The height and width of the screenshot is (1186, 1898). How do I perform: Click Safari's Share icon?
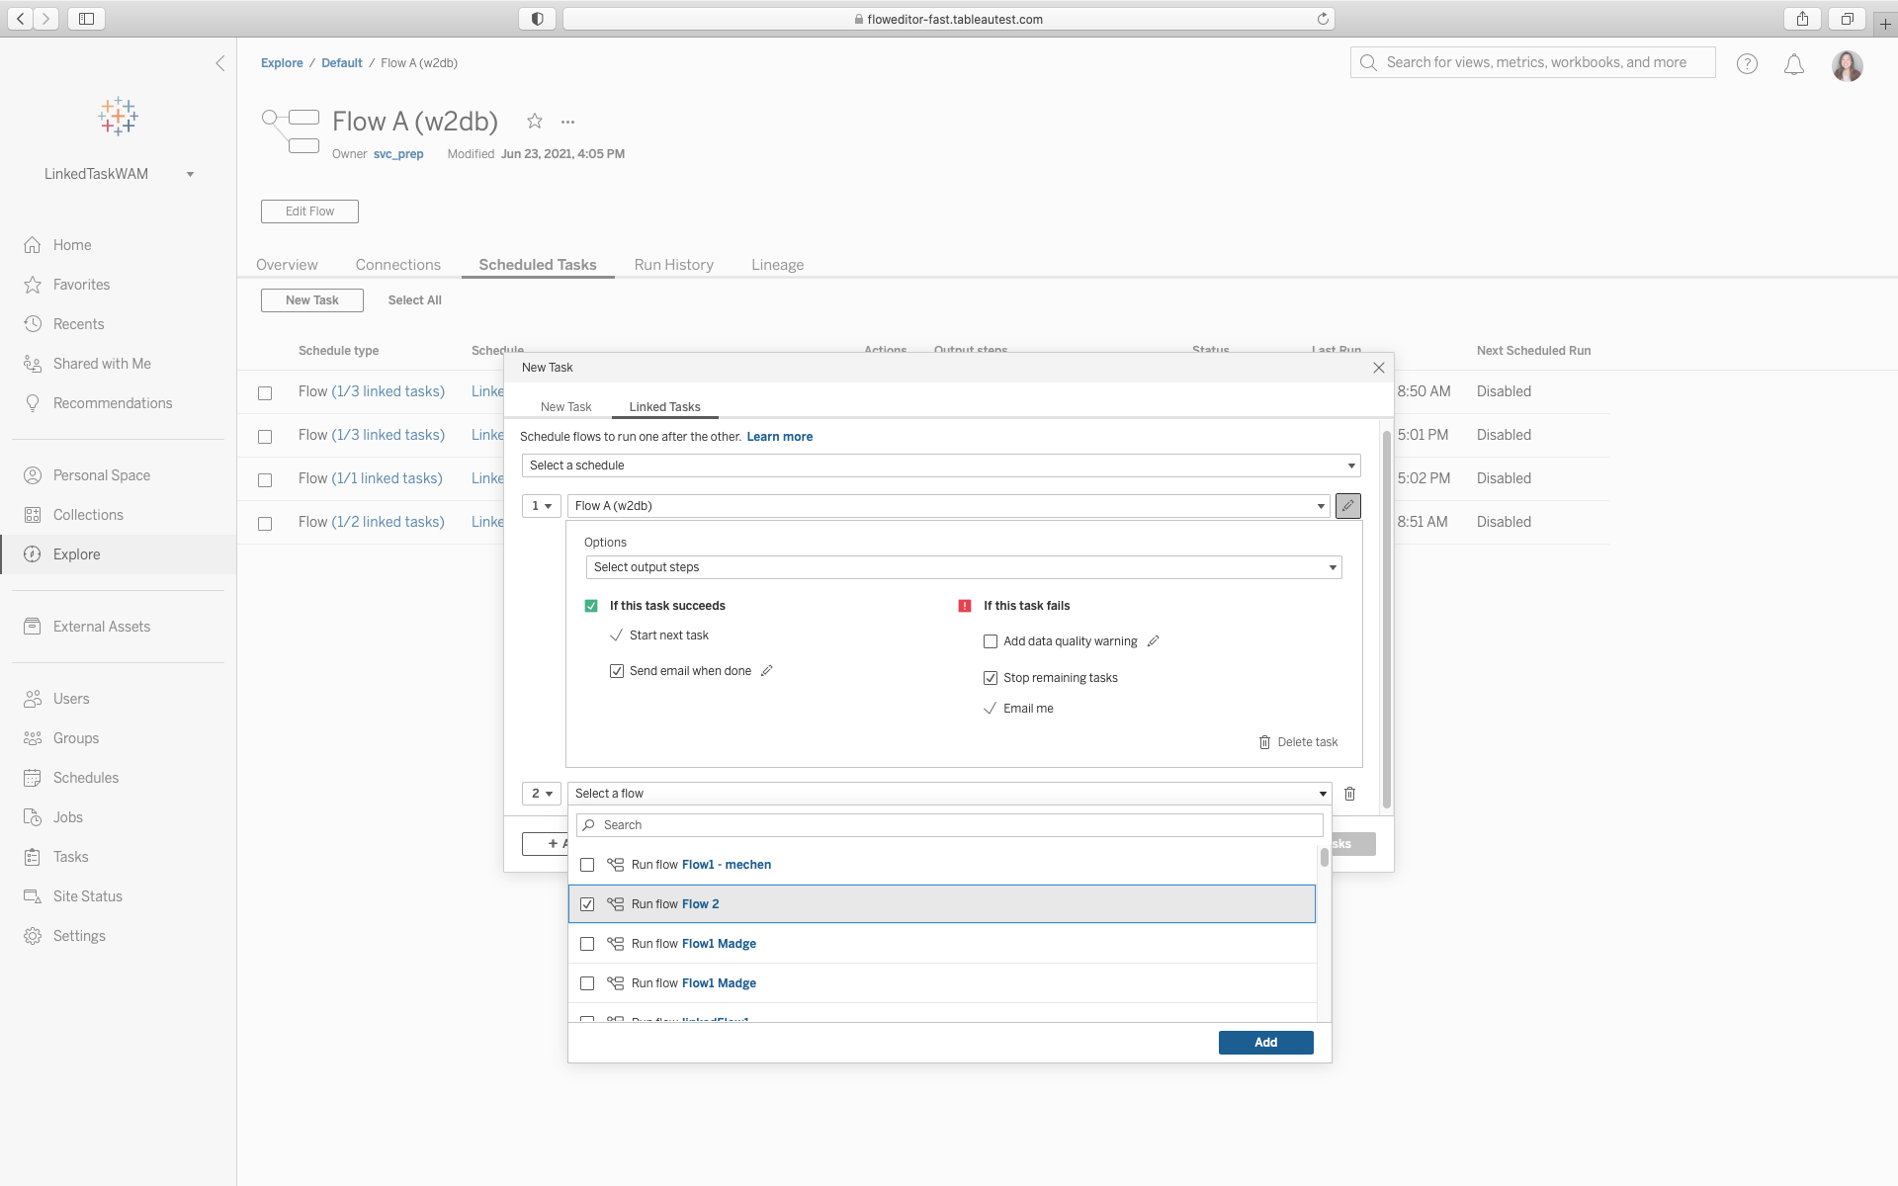(x=1802, y=19)
